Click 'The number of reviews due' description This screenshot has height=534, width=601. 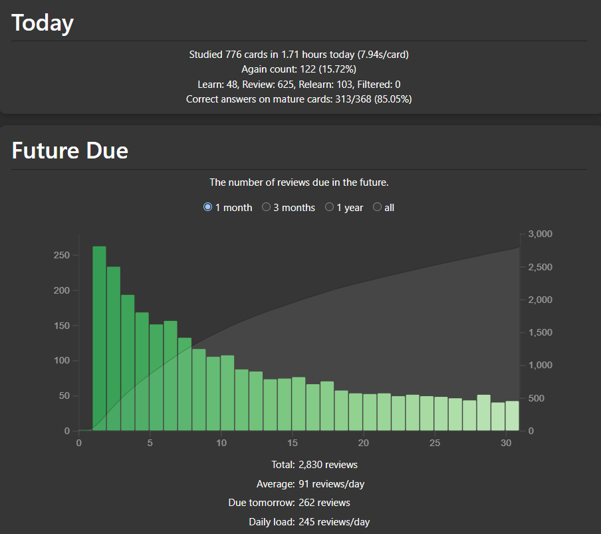click(x=299, y=182)
